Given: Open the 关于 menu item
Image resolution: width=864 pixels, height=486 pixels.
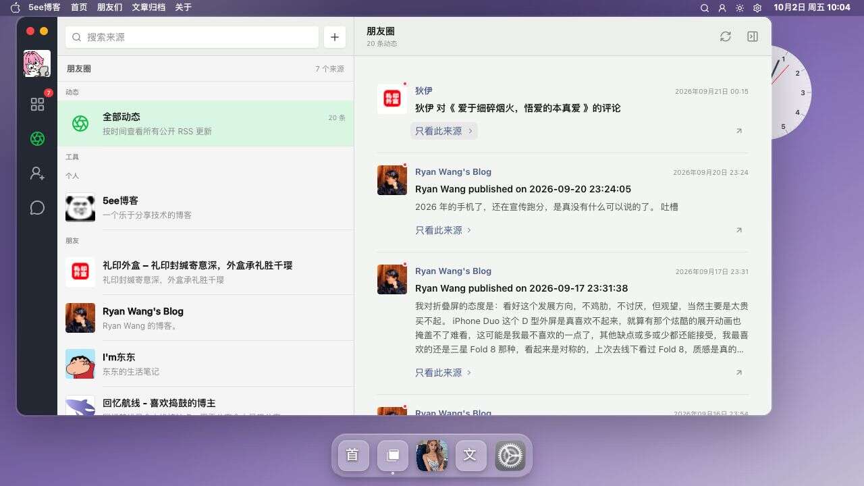Looking at the screenshot, I should pos(183,7).
